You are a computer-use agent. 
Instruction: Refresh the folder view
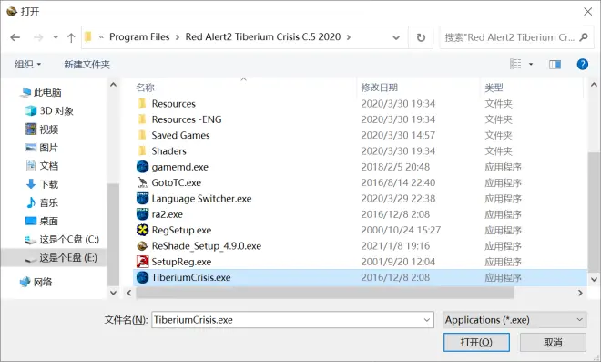coord(421,37)
